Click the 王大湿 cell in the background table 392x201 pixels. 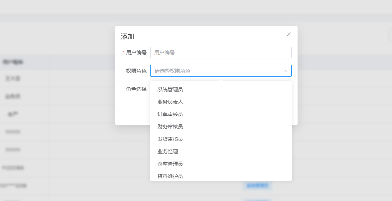pyautogui.click(x=13, y=78)
